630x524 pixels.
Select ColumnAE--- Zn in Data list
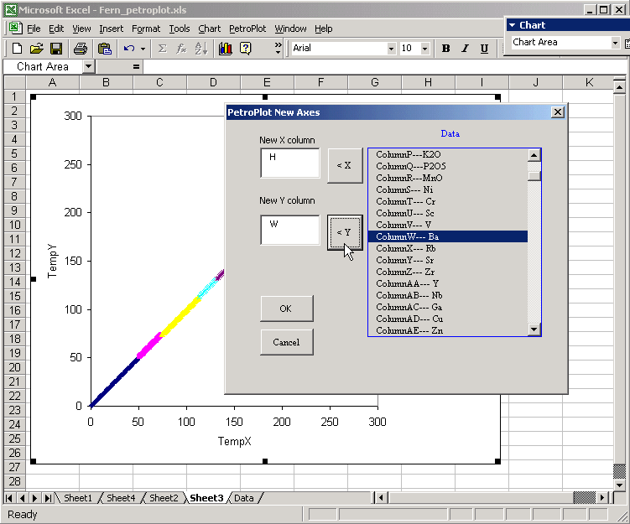pos(448,330)
